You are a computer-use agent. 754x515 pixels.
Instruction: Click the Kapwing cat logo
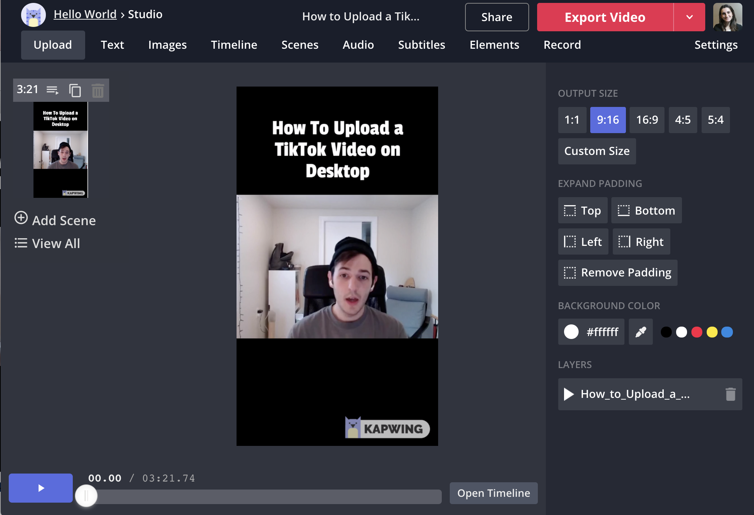(x=33, y=15)
